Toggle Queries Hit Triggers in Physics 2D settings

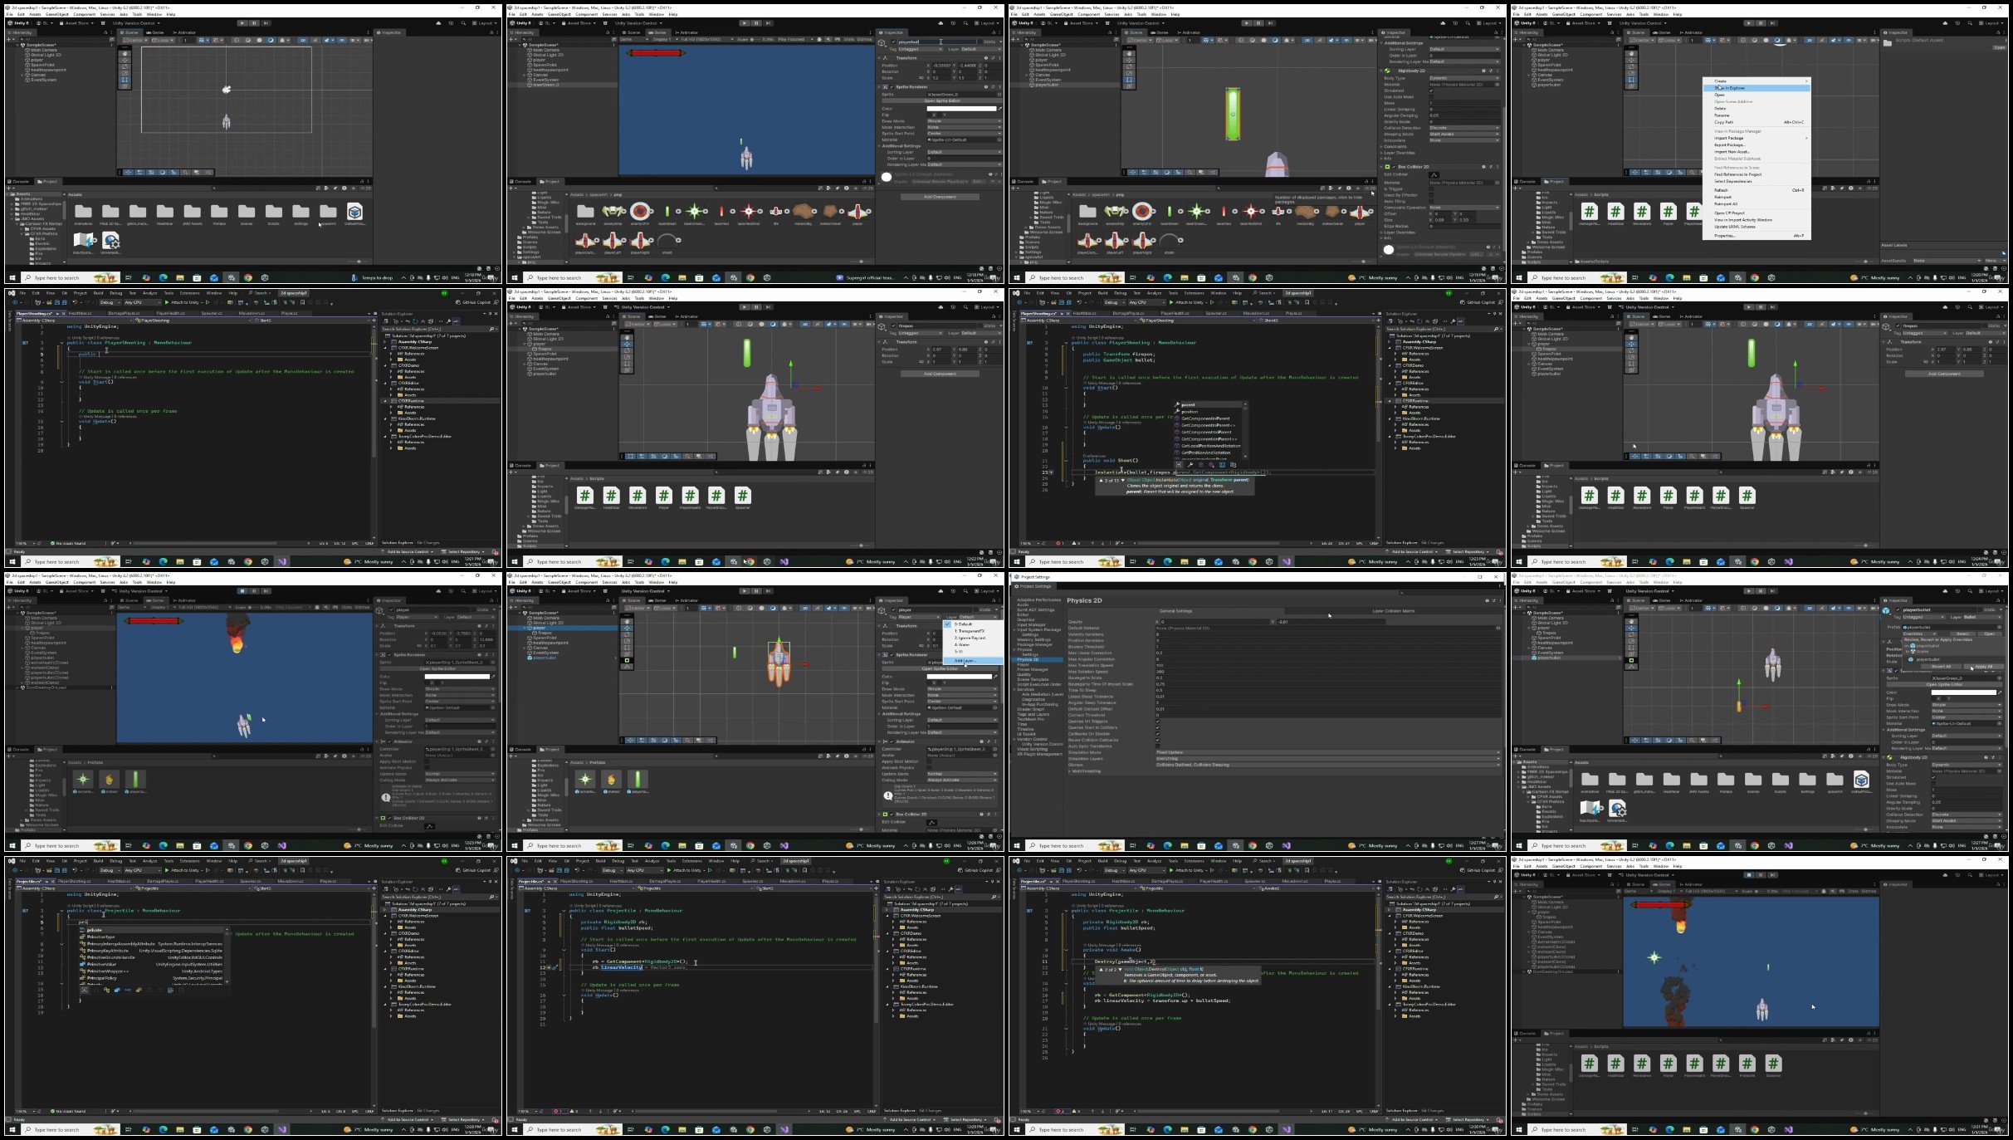(1158, 722)
